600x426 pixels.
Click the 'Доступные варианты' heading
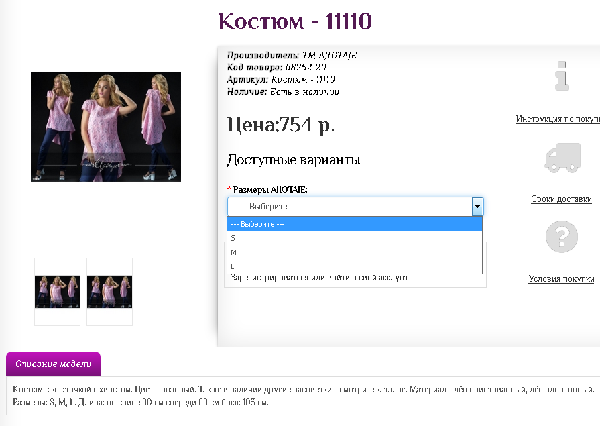(x=294, y=160)
